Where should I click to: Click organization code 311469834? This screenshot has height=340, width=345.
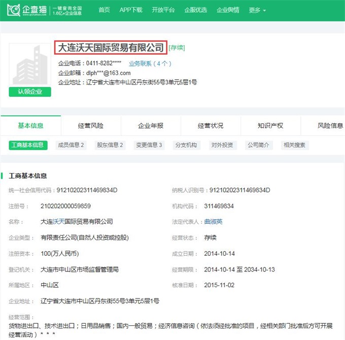[219, 206]
